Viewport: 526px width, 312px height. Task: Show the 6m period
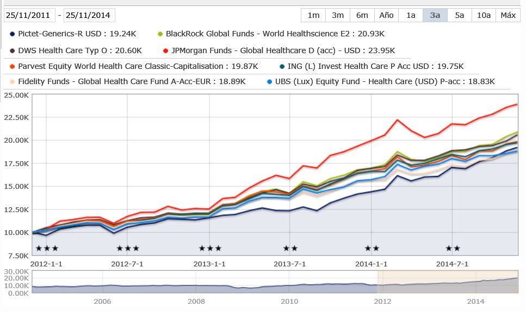362,15
